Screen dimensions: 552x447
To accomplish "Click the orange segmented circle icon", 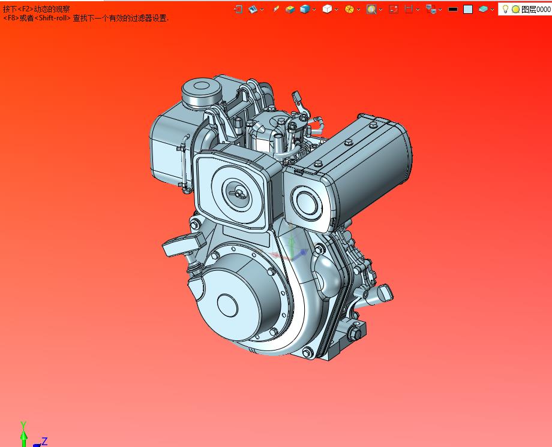I will coord(349,9).
